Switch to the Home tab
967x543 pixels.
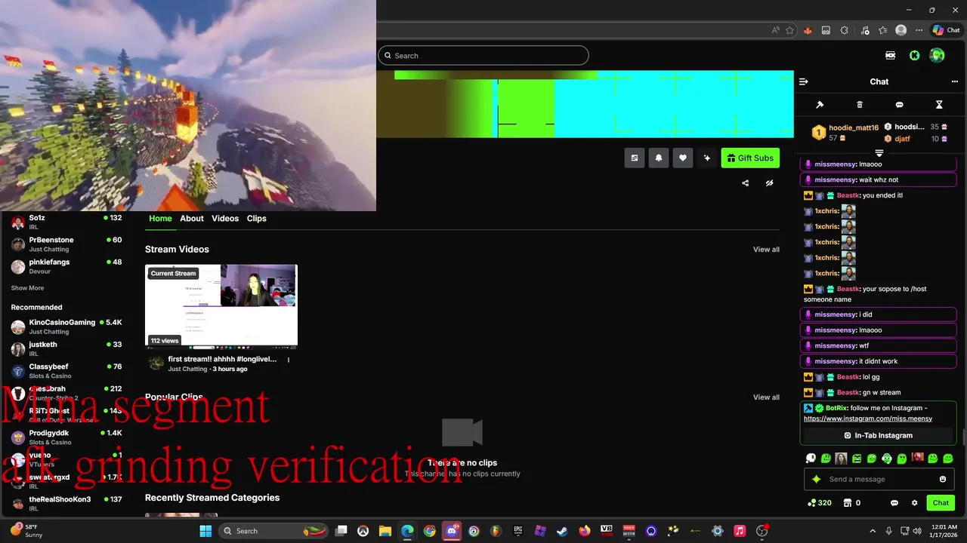[160, 218]
